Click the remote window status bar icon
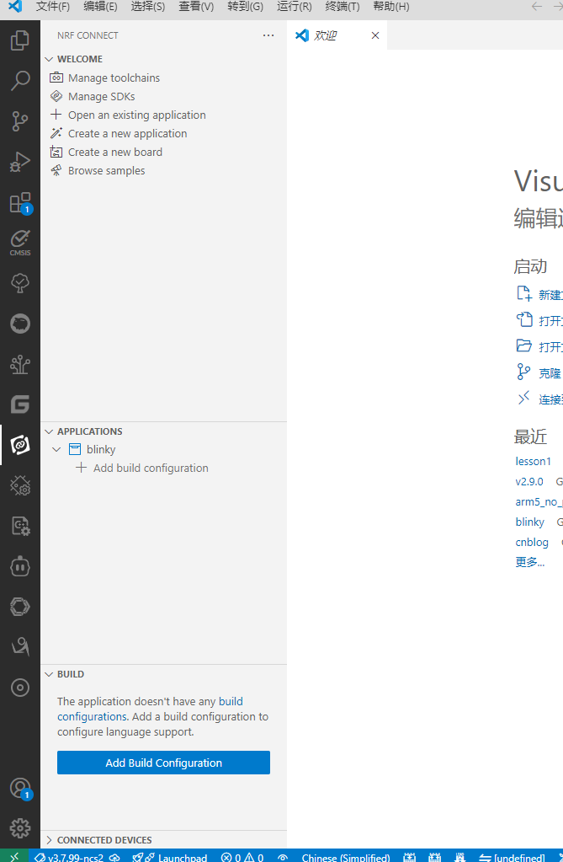The height and width of the screenshot is (862, 563). point(13,857)
